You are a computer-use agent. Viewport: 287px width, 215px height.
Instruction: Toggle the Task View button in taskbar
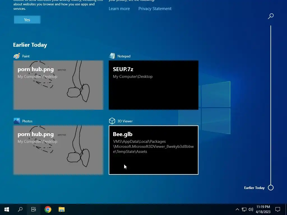point(34,209)
